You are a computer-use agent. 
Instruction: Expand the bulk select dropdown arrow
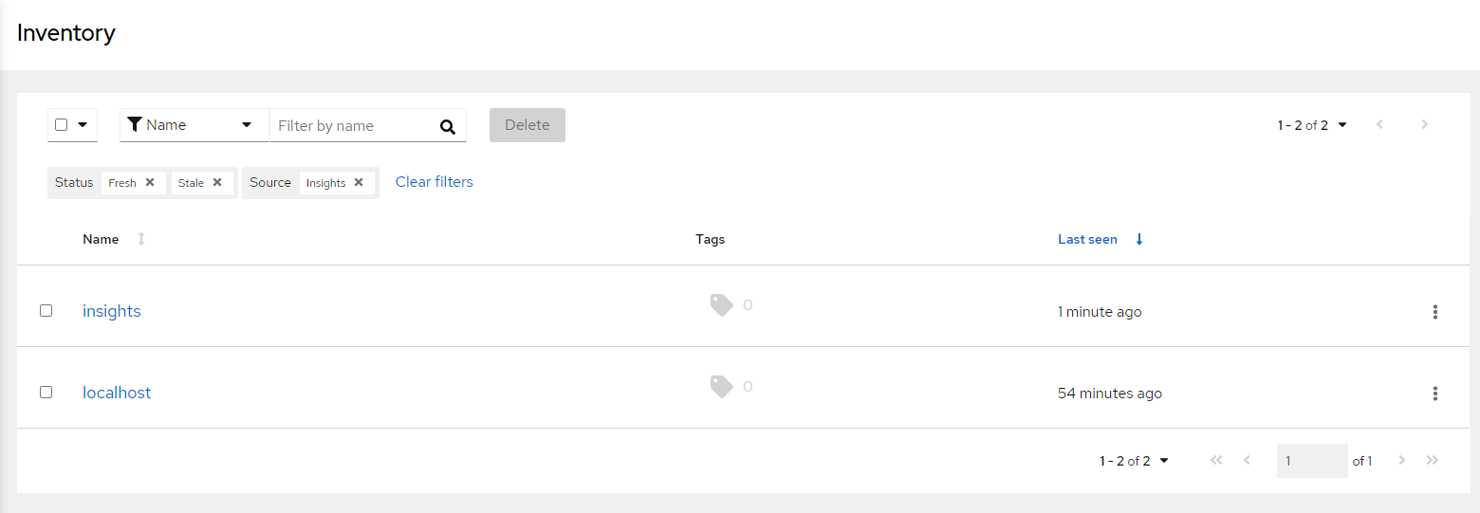83,124
